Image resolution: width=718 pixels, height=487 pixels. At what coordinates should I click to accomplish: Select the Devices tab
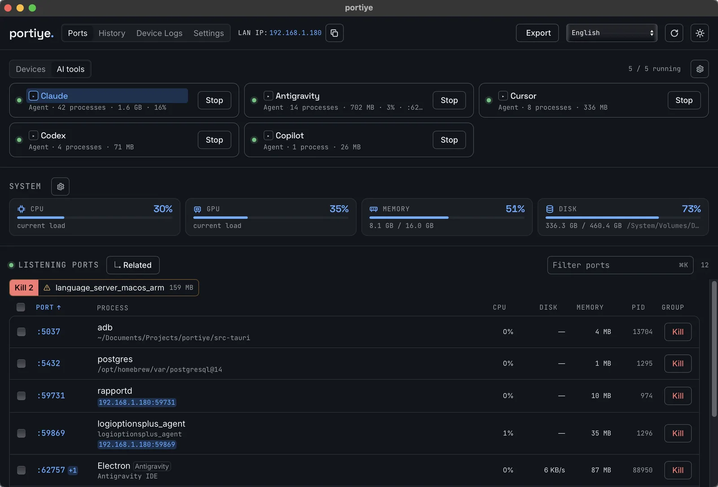tap(31, 69)
